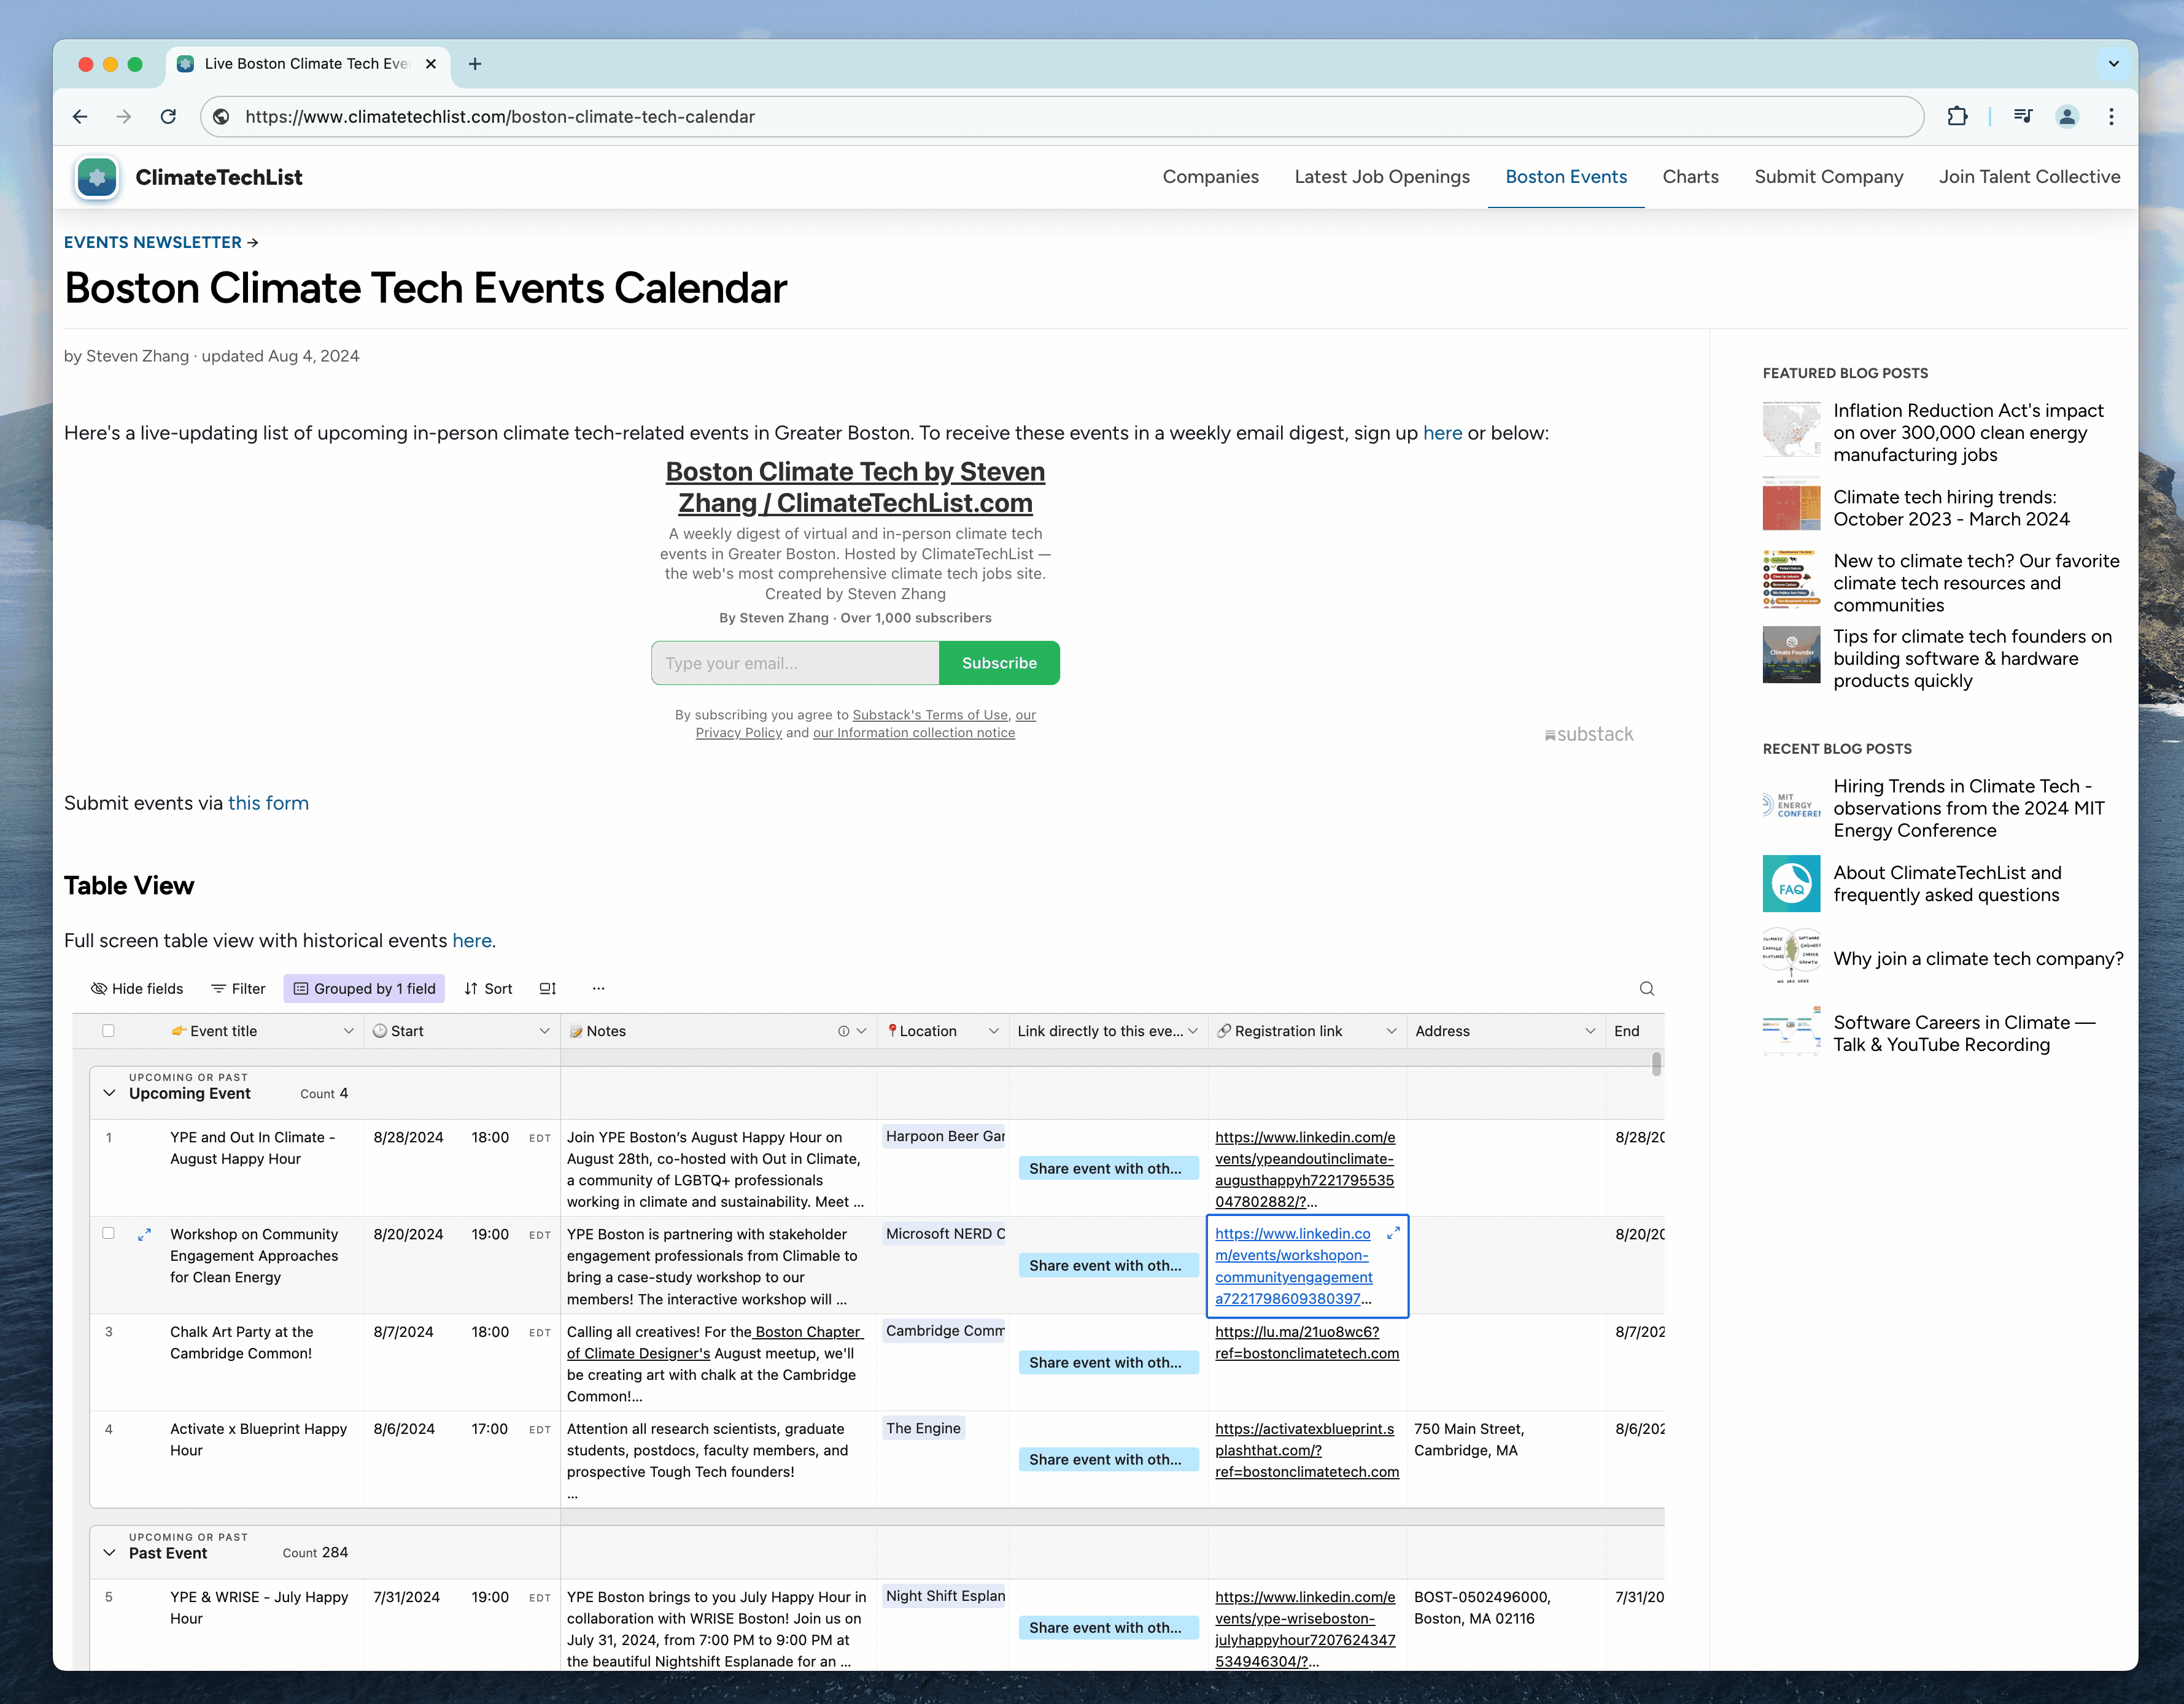Click the browser forward arrow

[123, 117]
